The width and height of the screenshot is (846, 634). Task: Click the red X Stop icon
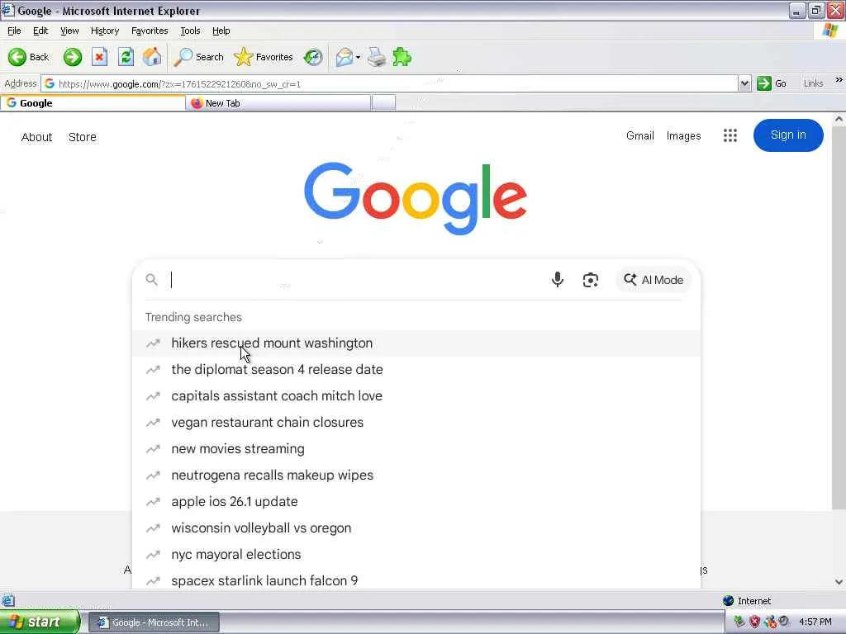(99, 57)
